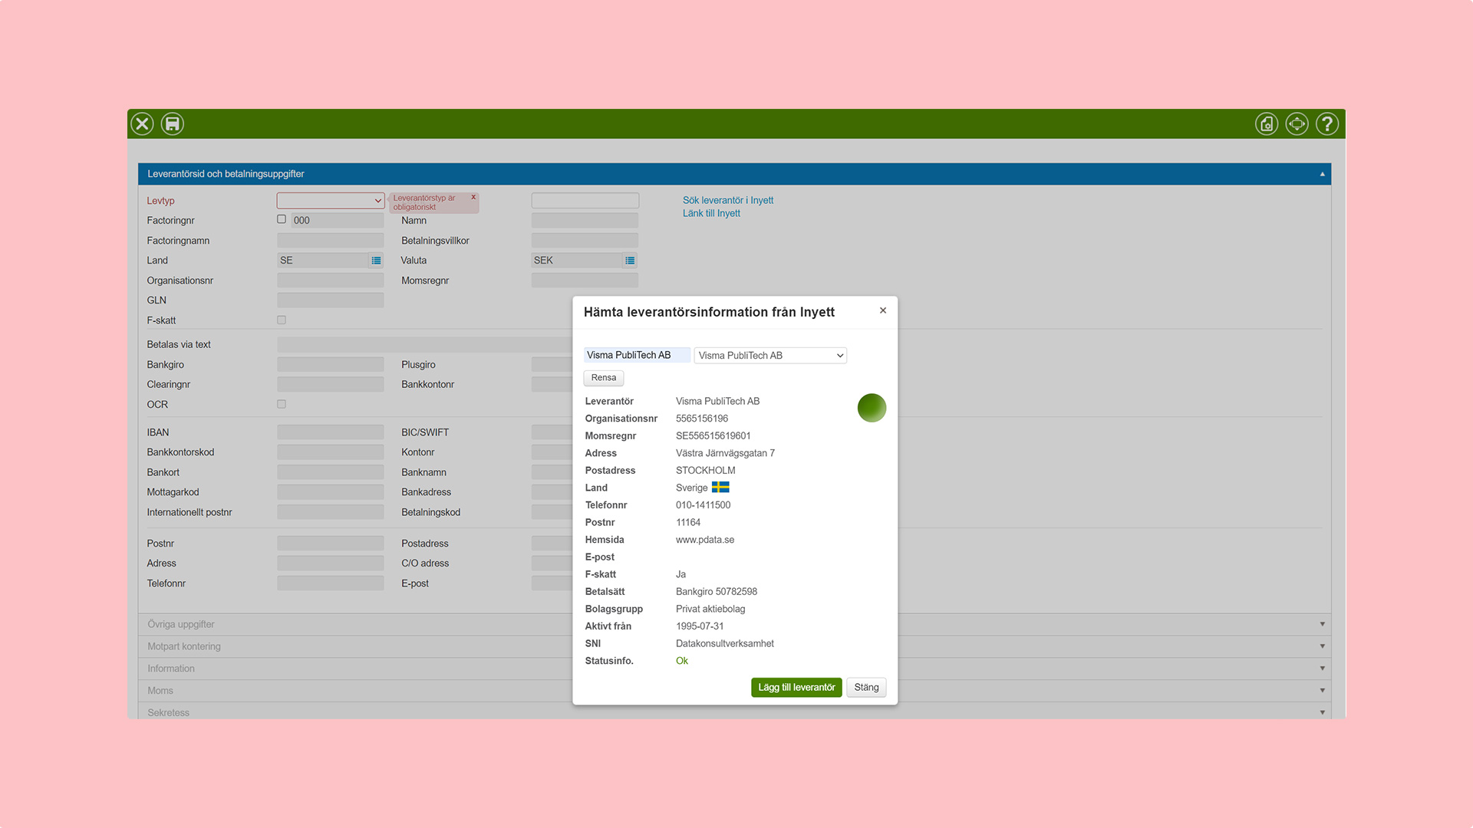This screenshot has width=1473, height=828.
Task: Dismiss the Leverantörstyp validation message
Action: [473, 197]
